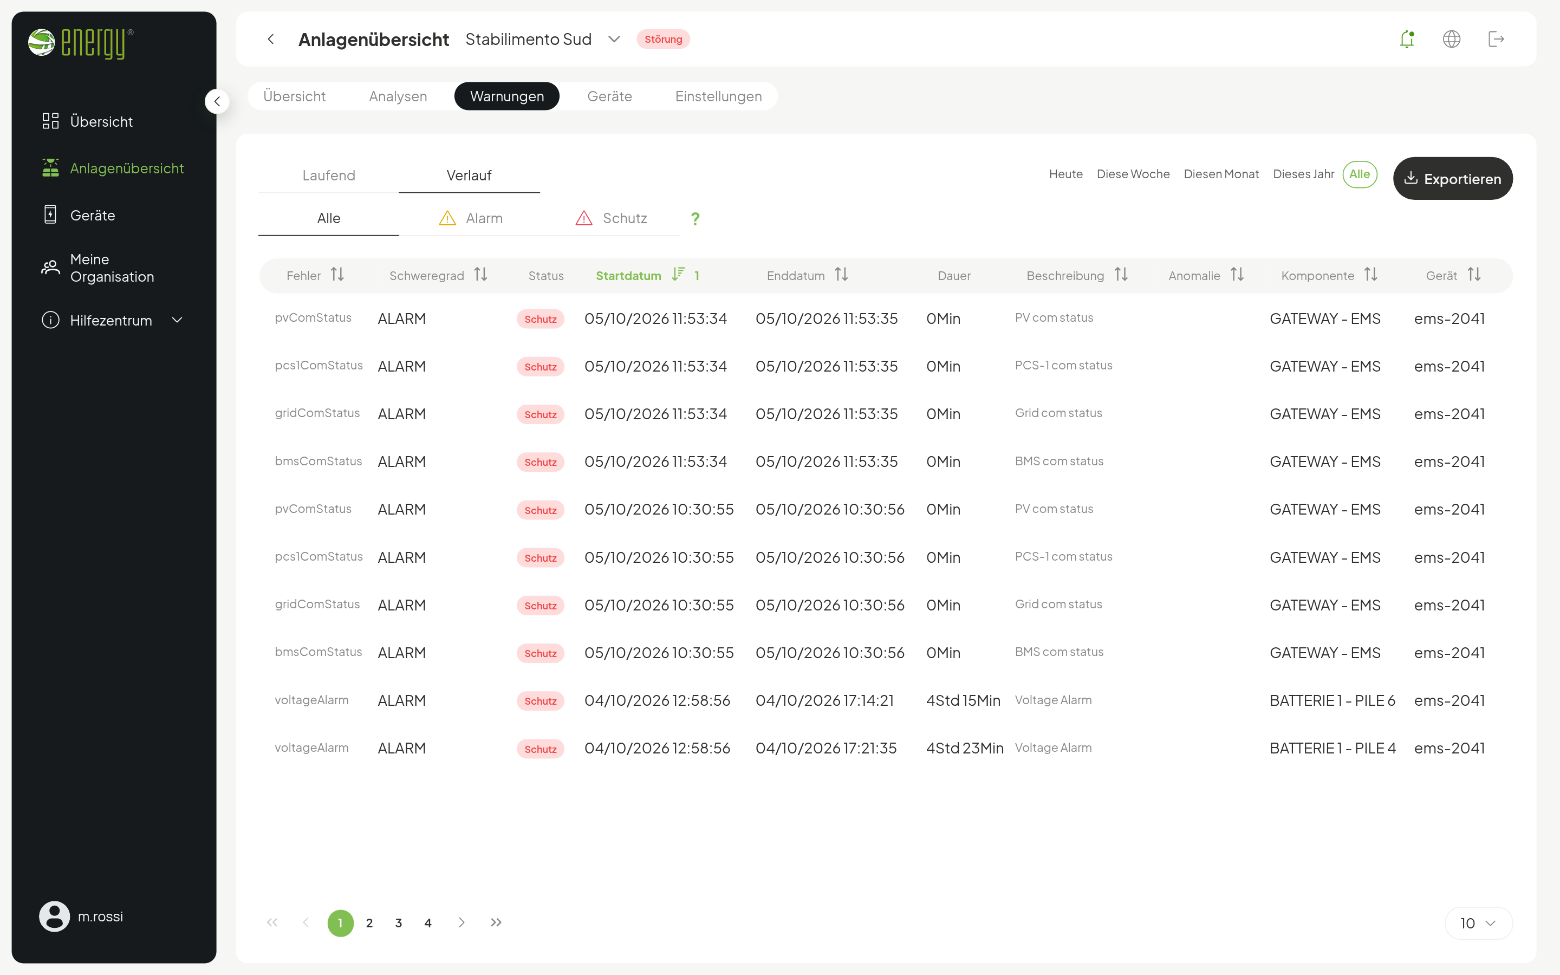Open Meine Organisation in sidebar

113,268
